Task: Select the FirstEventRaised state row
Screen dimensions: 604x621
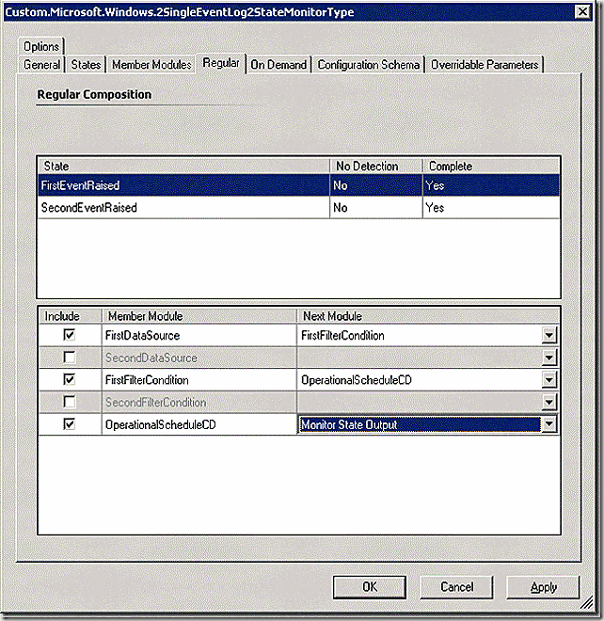Action: 298,185
